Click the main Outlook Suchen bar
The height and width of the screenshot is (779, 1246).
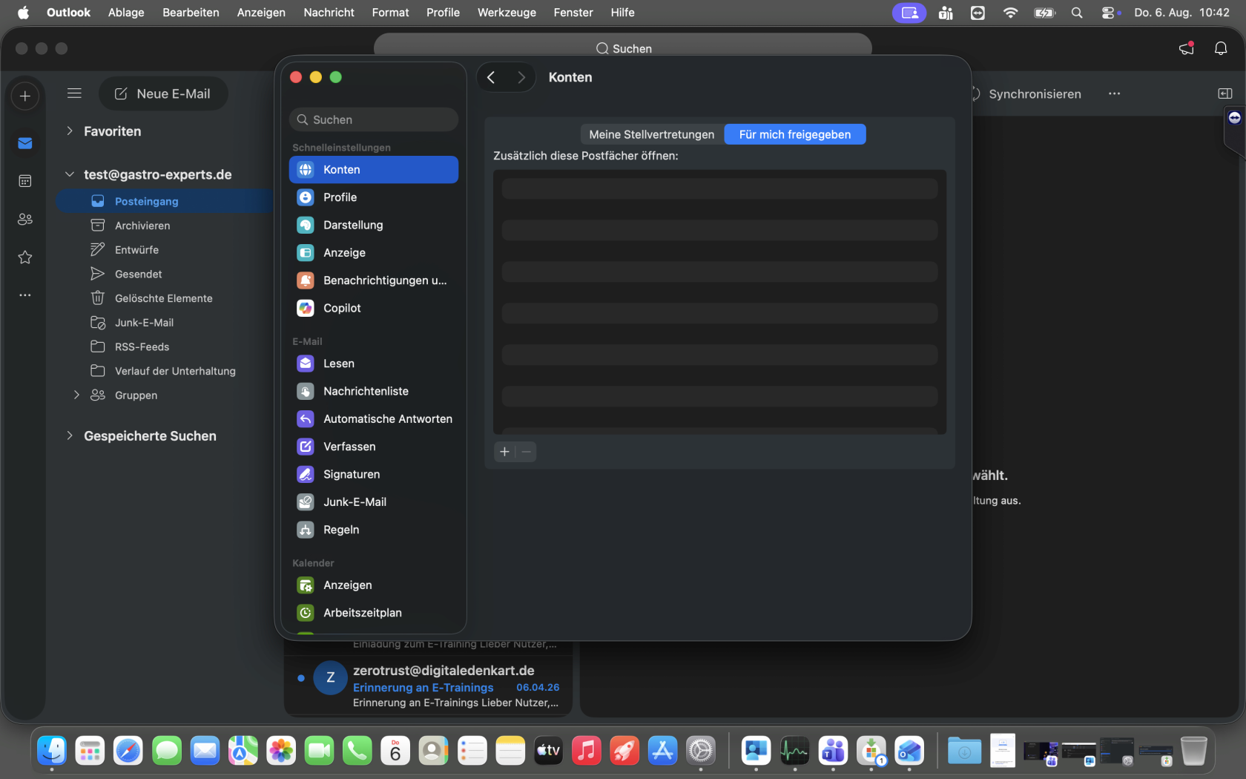coord(623,48)
